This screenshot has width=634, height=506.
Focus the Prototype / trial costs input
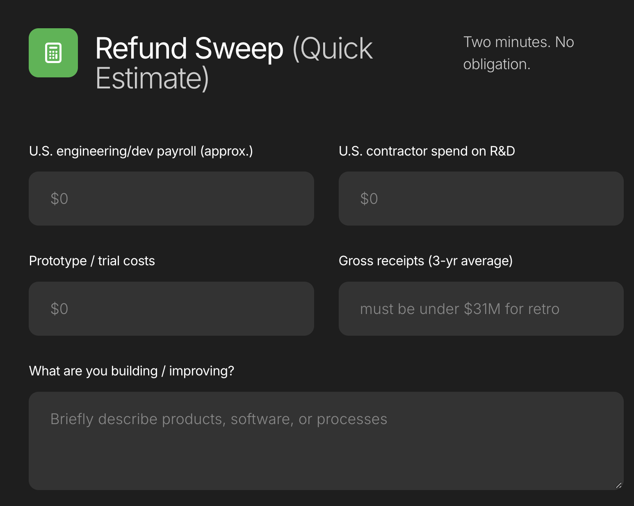[x=171, y=309]
